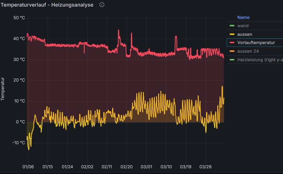Image resolution: width=283 pixels, height=174 pixels.
Task: Click the 0 °C y-axis label
Action: (20, 122)
